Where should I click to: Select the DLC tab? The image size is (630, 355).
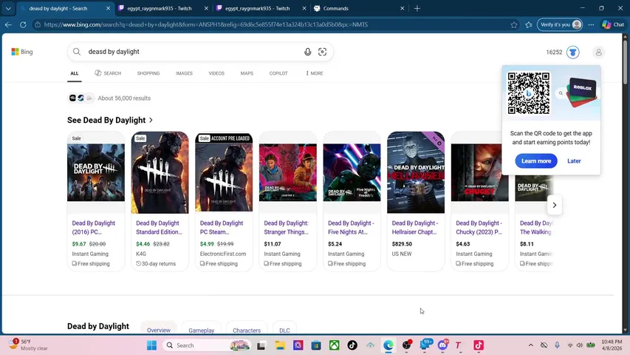284,330
